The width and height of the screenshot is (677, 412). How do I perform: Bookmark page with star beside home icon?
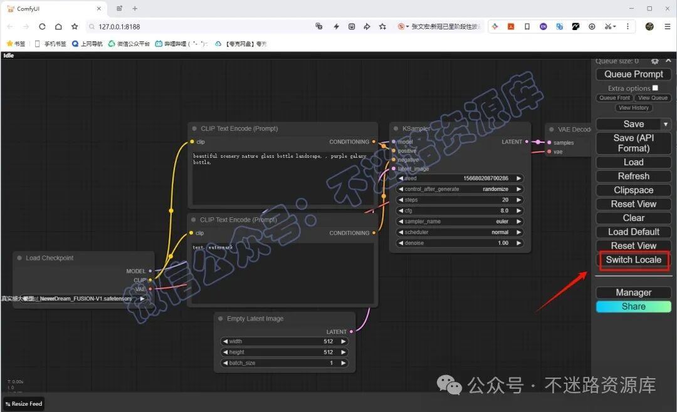coord(75,27)
